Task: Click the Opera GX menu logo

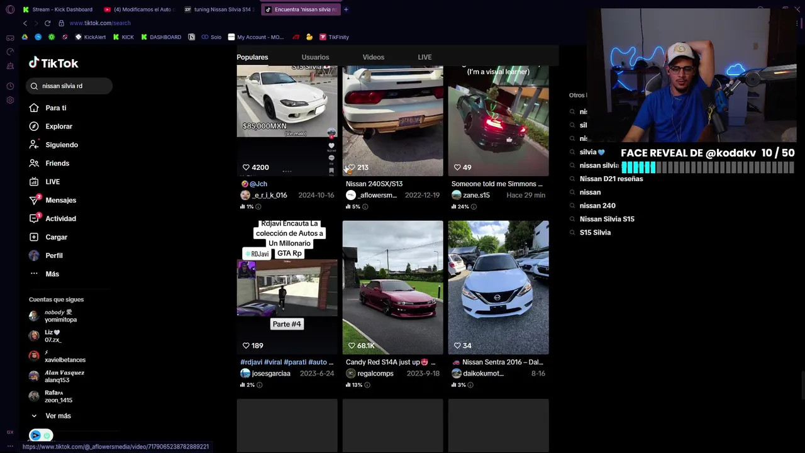Action: pos(10,9)
